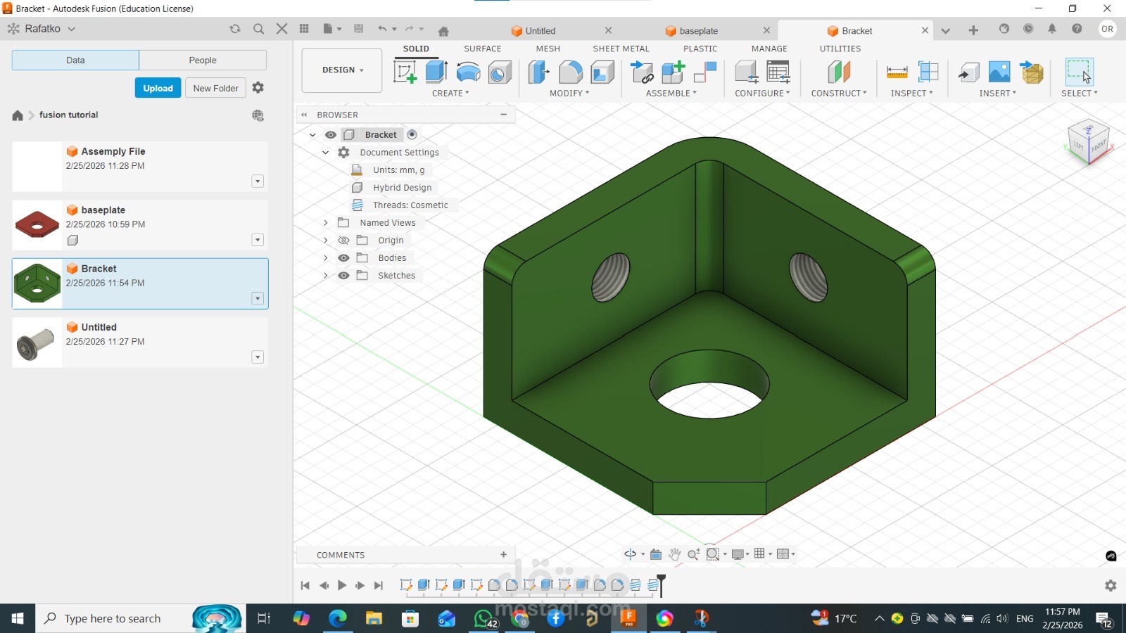Switch to the baseplate document tab
Viewport: 1126px width, 633px height.
point(698,31)
